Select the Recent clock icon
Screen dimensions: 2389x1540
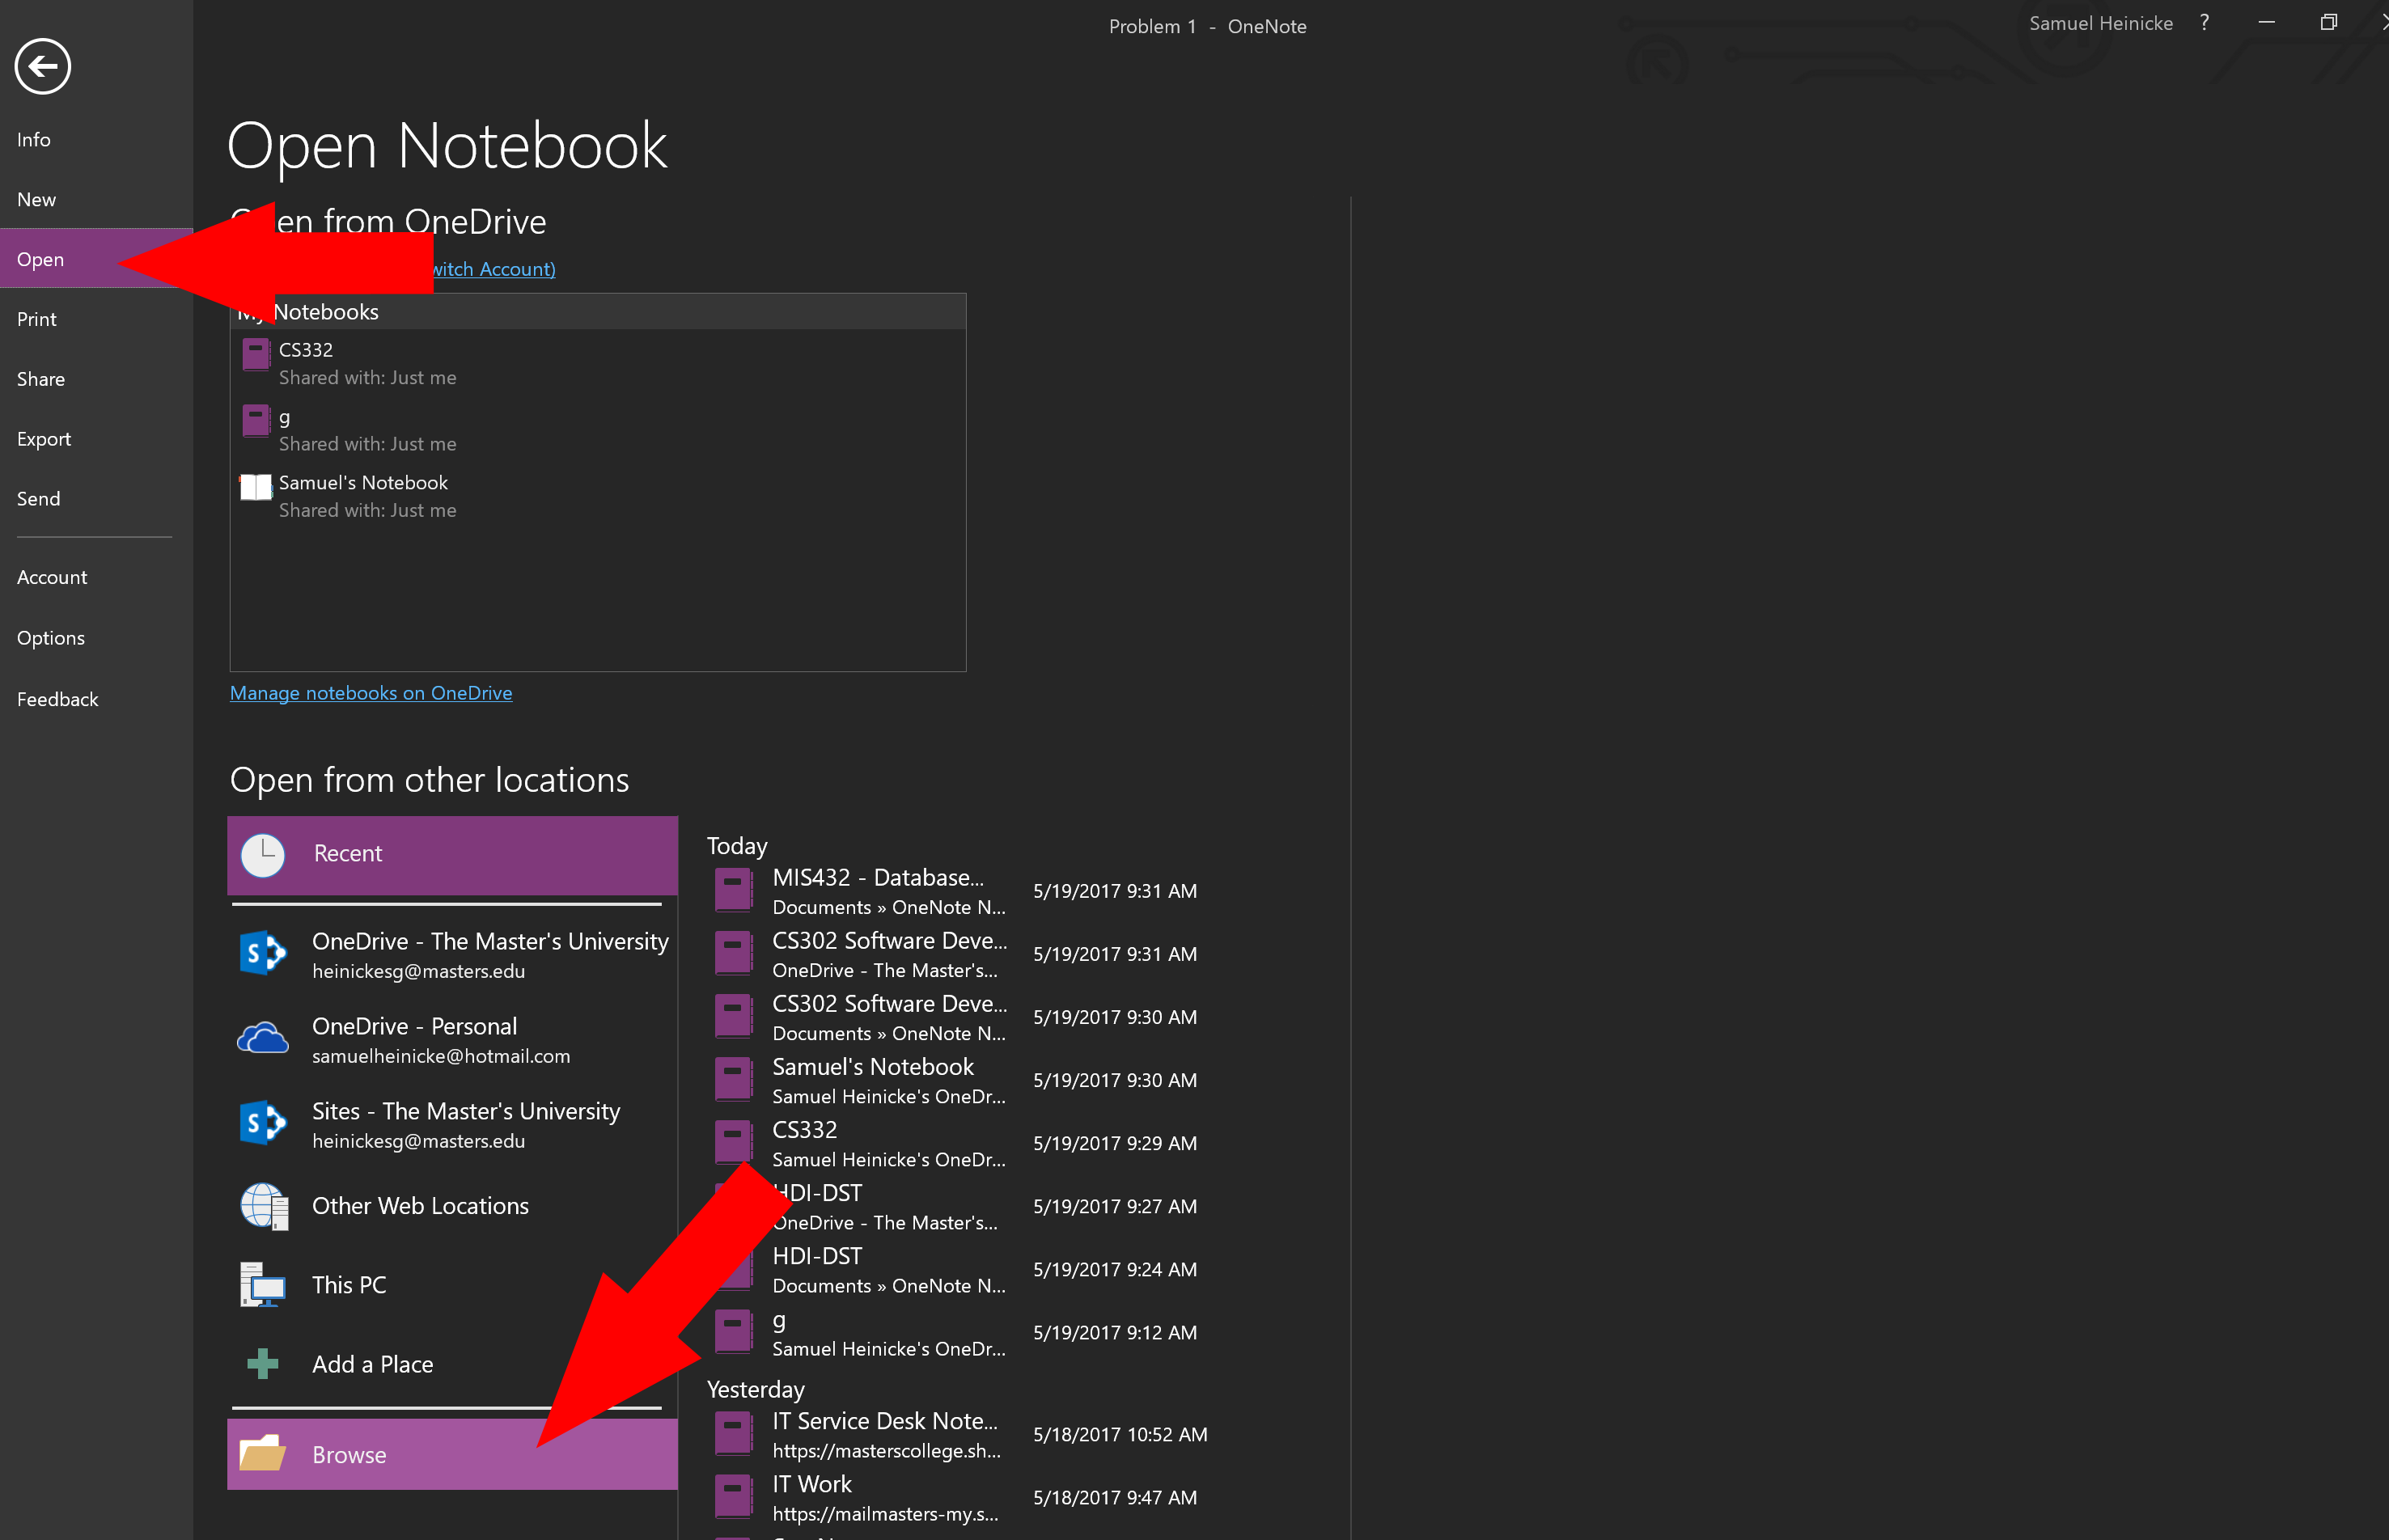click(x=263, y=855)
